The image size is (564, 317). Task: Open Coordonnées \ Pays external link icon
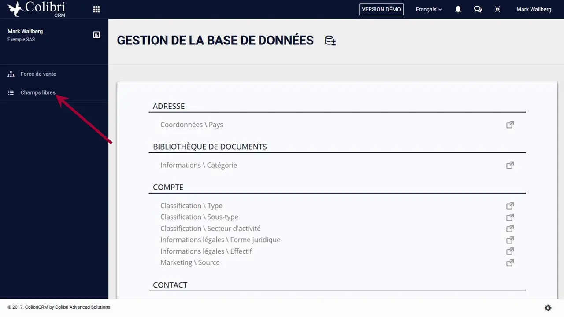coord(510,125)
